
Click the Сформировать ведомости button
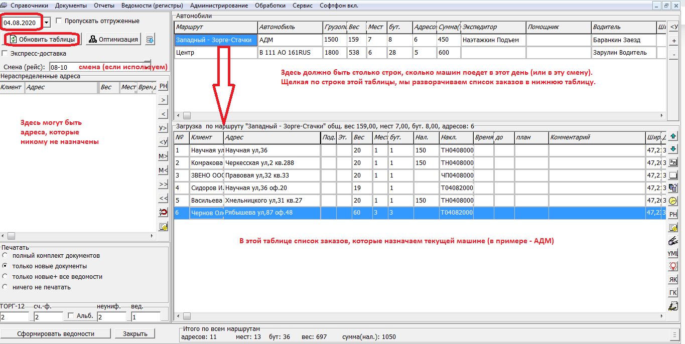56,334
